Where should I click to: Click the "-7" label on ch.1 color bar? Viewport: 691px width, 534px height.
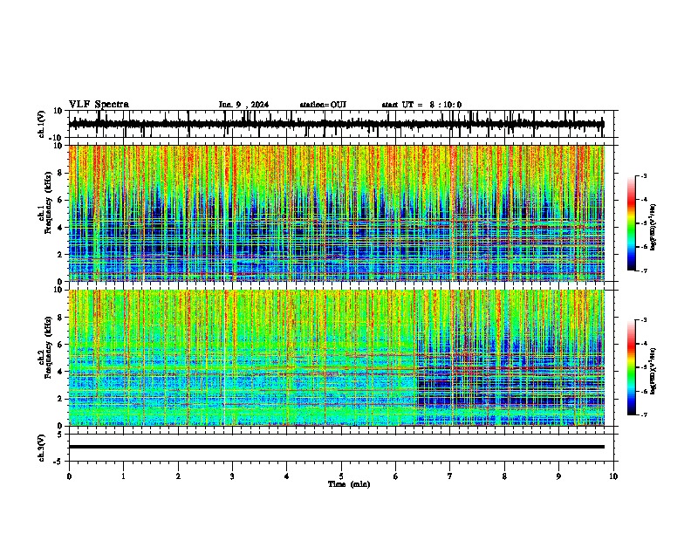643,270
